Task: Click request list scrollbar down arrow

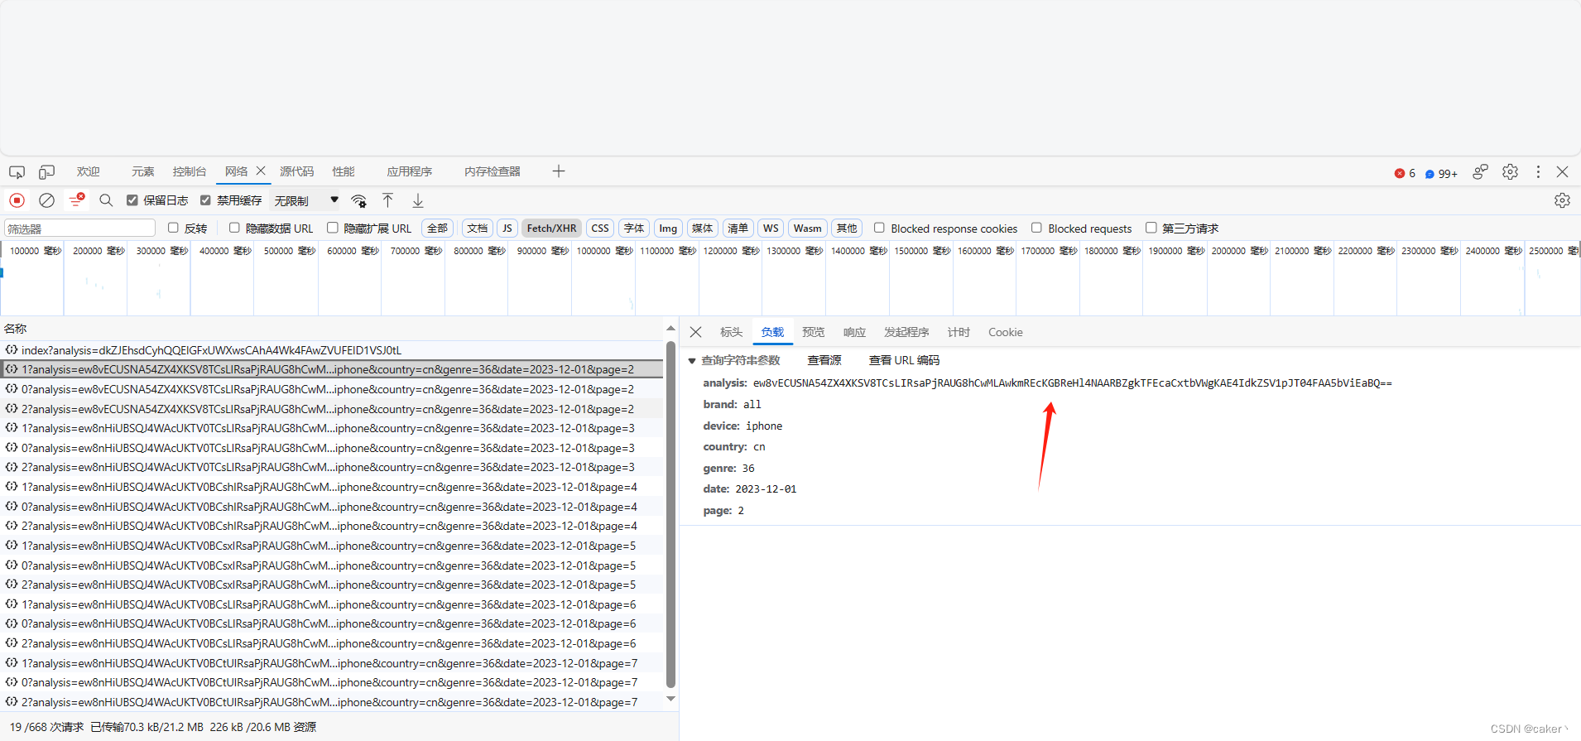Action: point(670,700)
